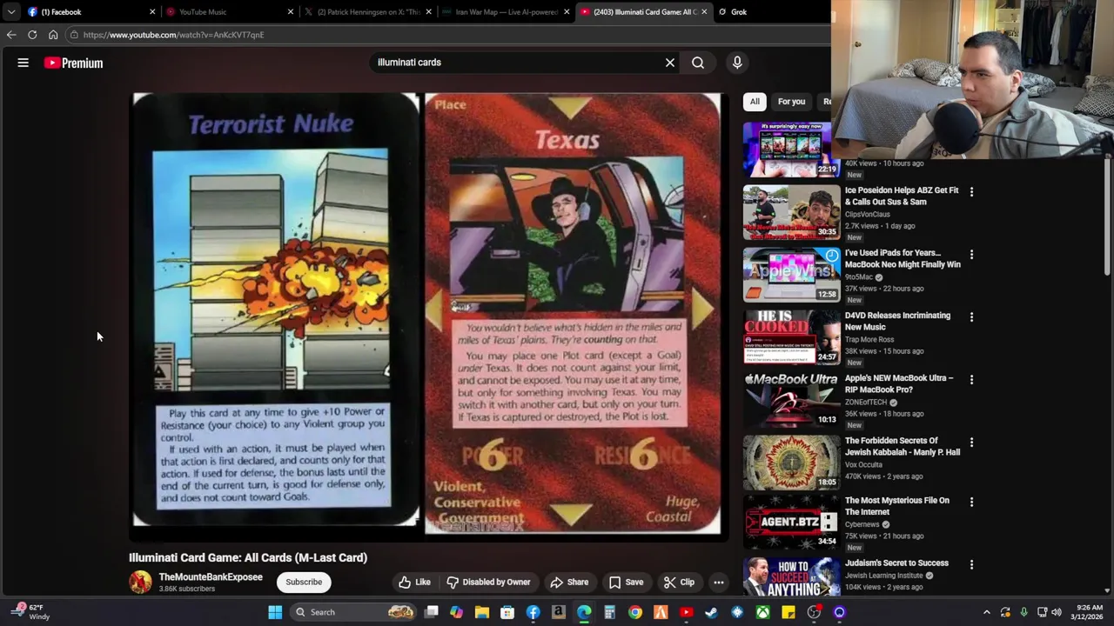
Task: Open Xbox app from the taskbar
Action: click(x=762, y=612)
